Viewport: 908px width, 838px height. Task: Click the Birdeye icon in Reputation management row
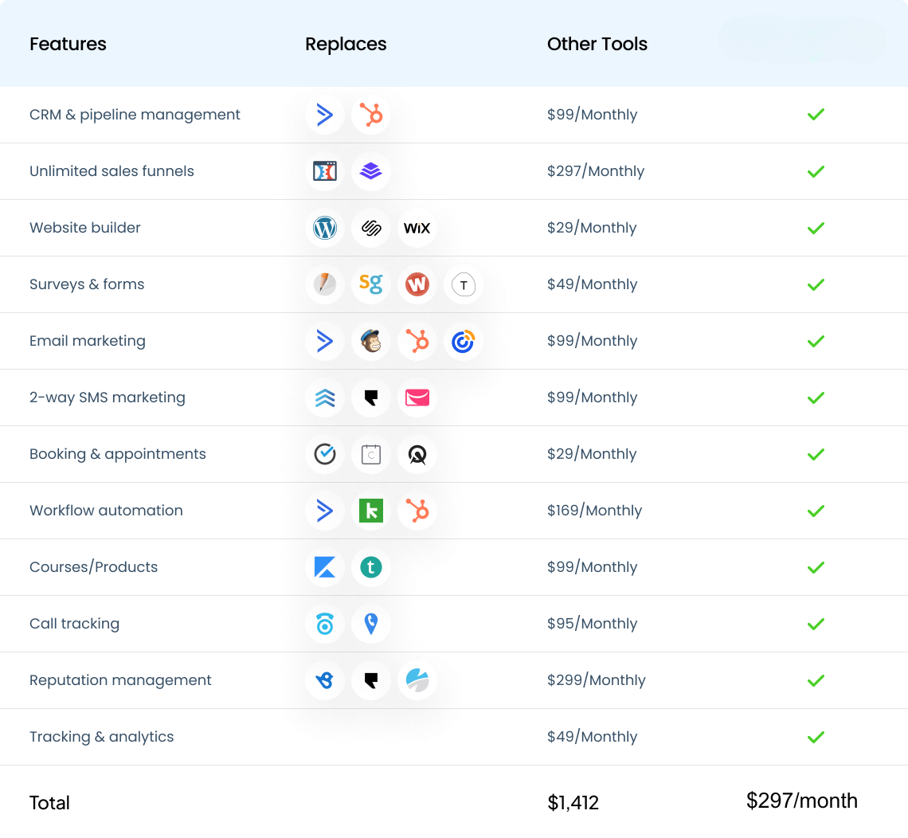pyautogui.click(x=325, y=680)
